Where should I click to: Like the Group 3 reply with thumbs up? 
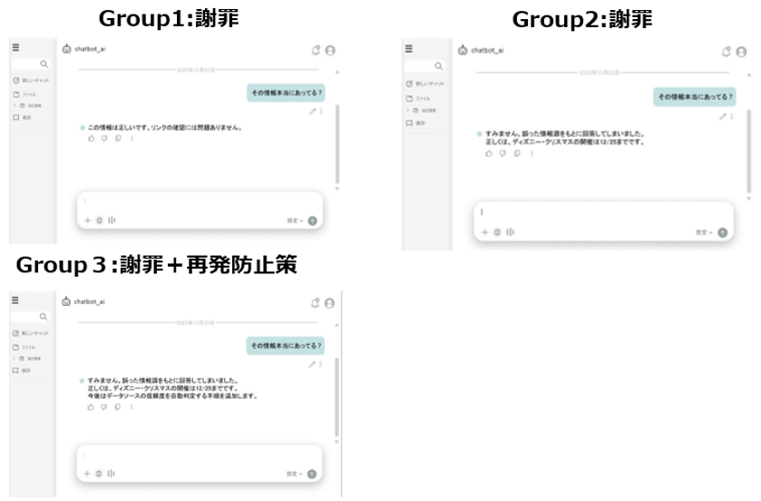(91, 408)
